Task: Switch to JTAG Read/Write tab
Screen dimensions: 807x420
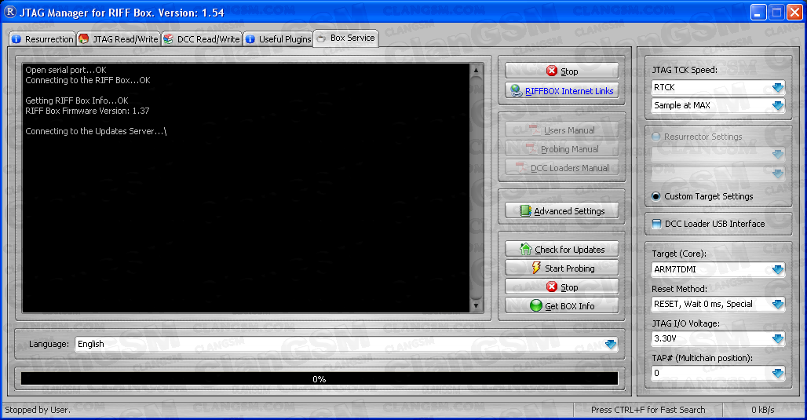Action: tap(119, 39)
